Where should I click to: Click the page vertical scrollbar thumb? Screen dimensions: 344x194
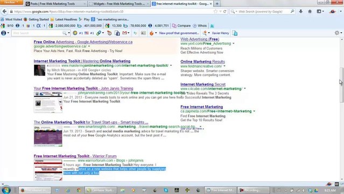[342, 85]
